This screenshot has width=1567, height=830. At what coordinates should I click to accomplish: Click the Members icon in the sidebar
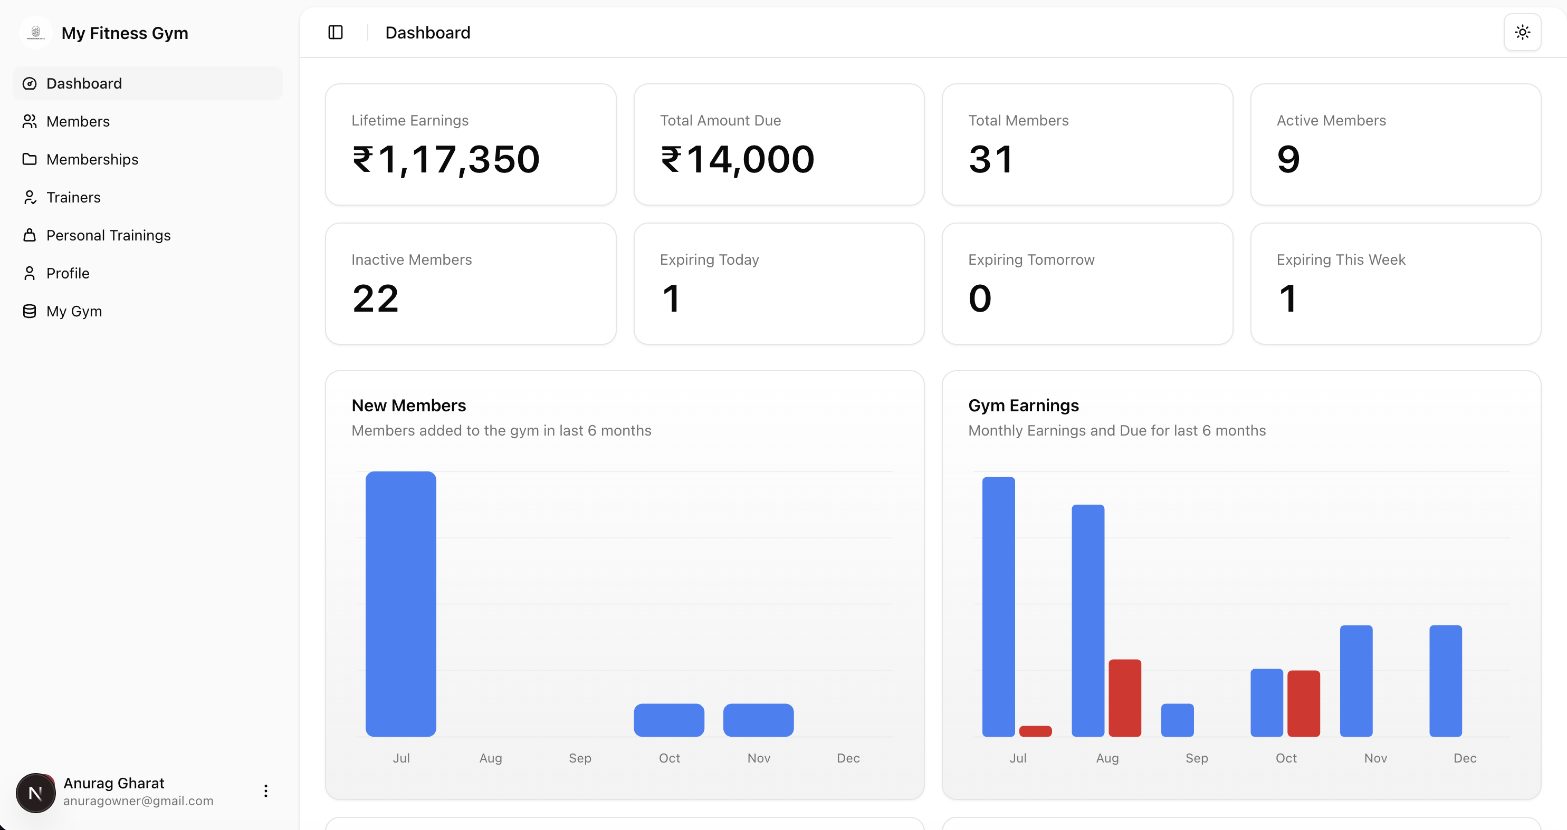coord(29,121)
